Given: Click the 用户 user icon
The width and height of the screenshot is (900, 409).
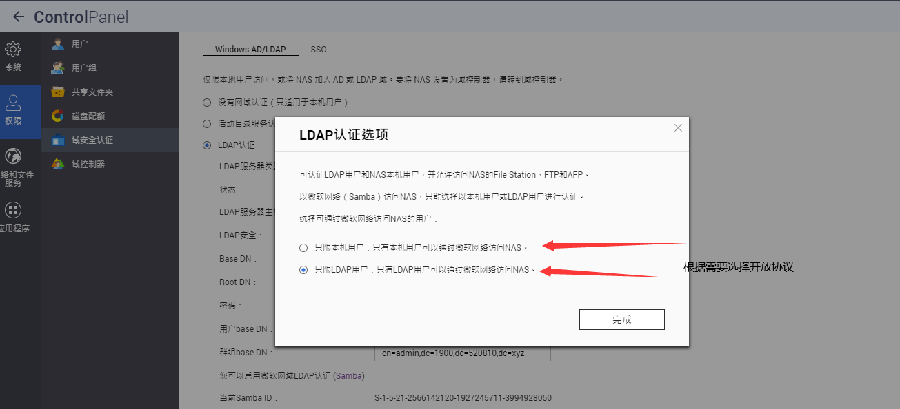Looking at the screenshot, I should [58, 44].
